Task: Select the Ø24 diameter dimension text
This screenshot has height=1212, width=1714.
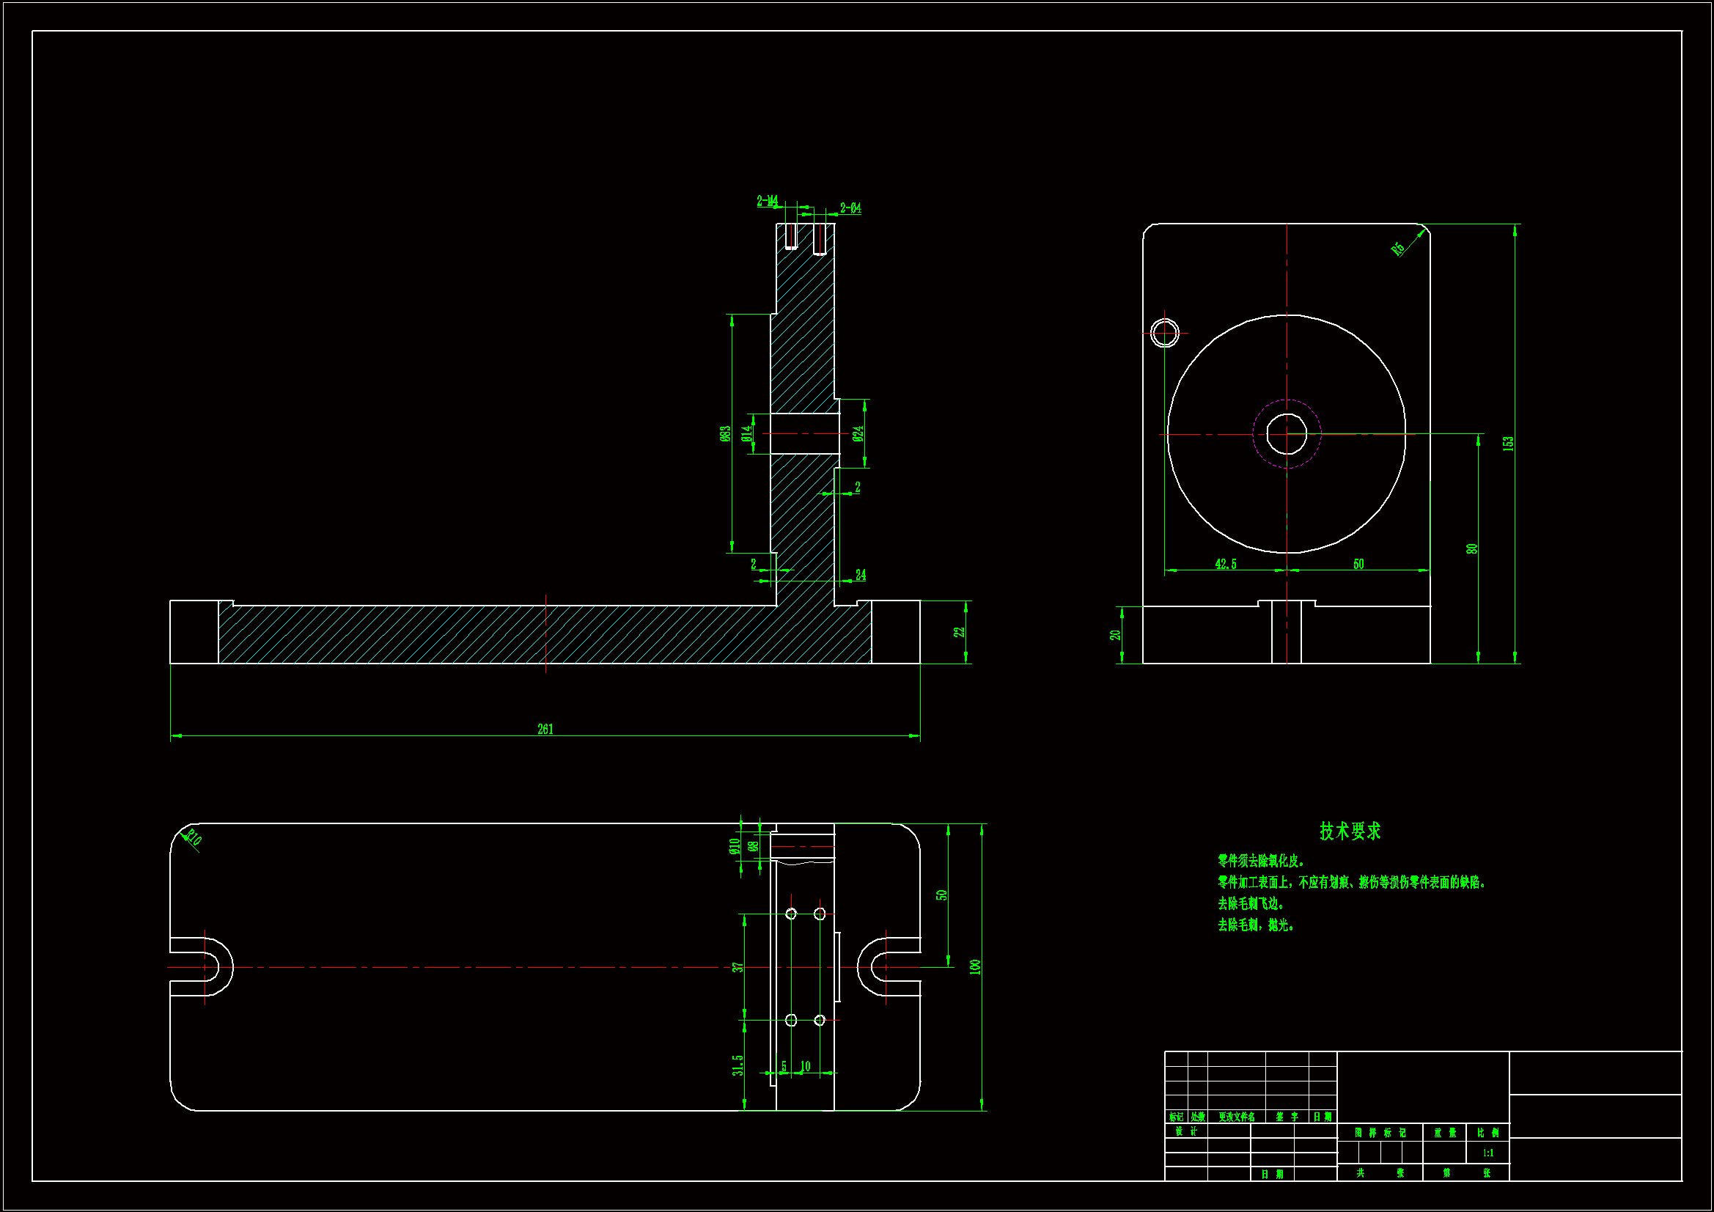Action: 858,434
